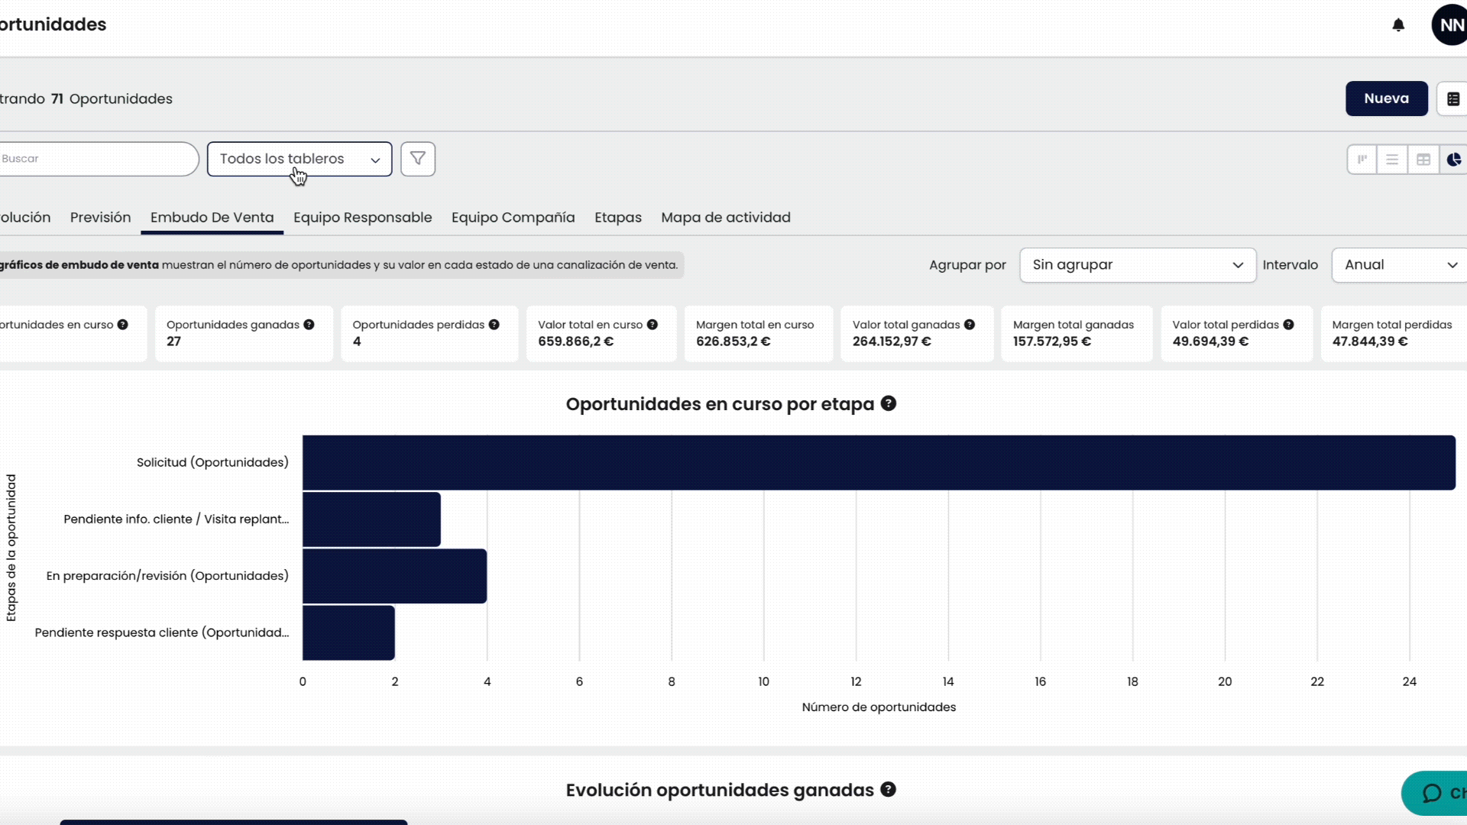Screen dimensions: 1467x825
Task: Switch to table grid view icon
Action: [1423, 159]
